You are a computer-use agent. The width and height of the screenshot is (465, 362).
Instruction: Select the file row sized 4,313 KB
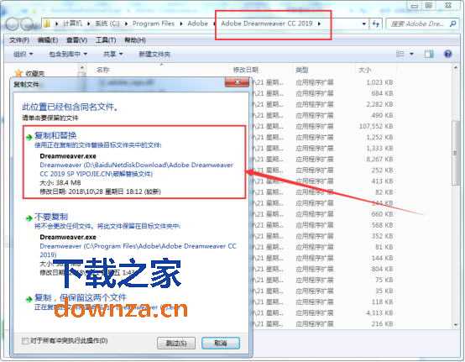(322, 312)
